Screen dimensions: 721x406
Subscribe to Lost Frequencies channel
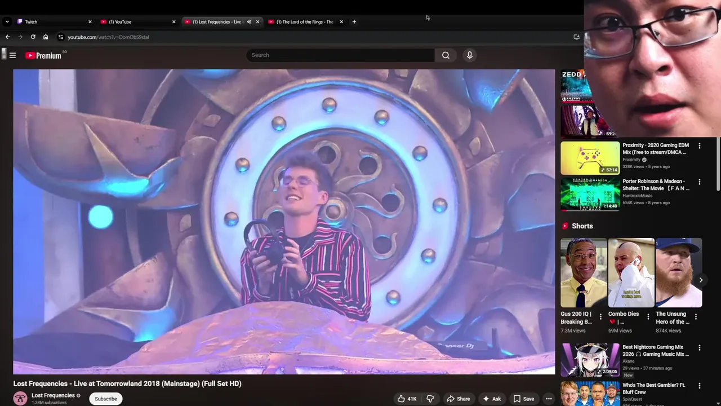point(106,399)
